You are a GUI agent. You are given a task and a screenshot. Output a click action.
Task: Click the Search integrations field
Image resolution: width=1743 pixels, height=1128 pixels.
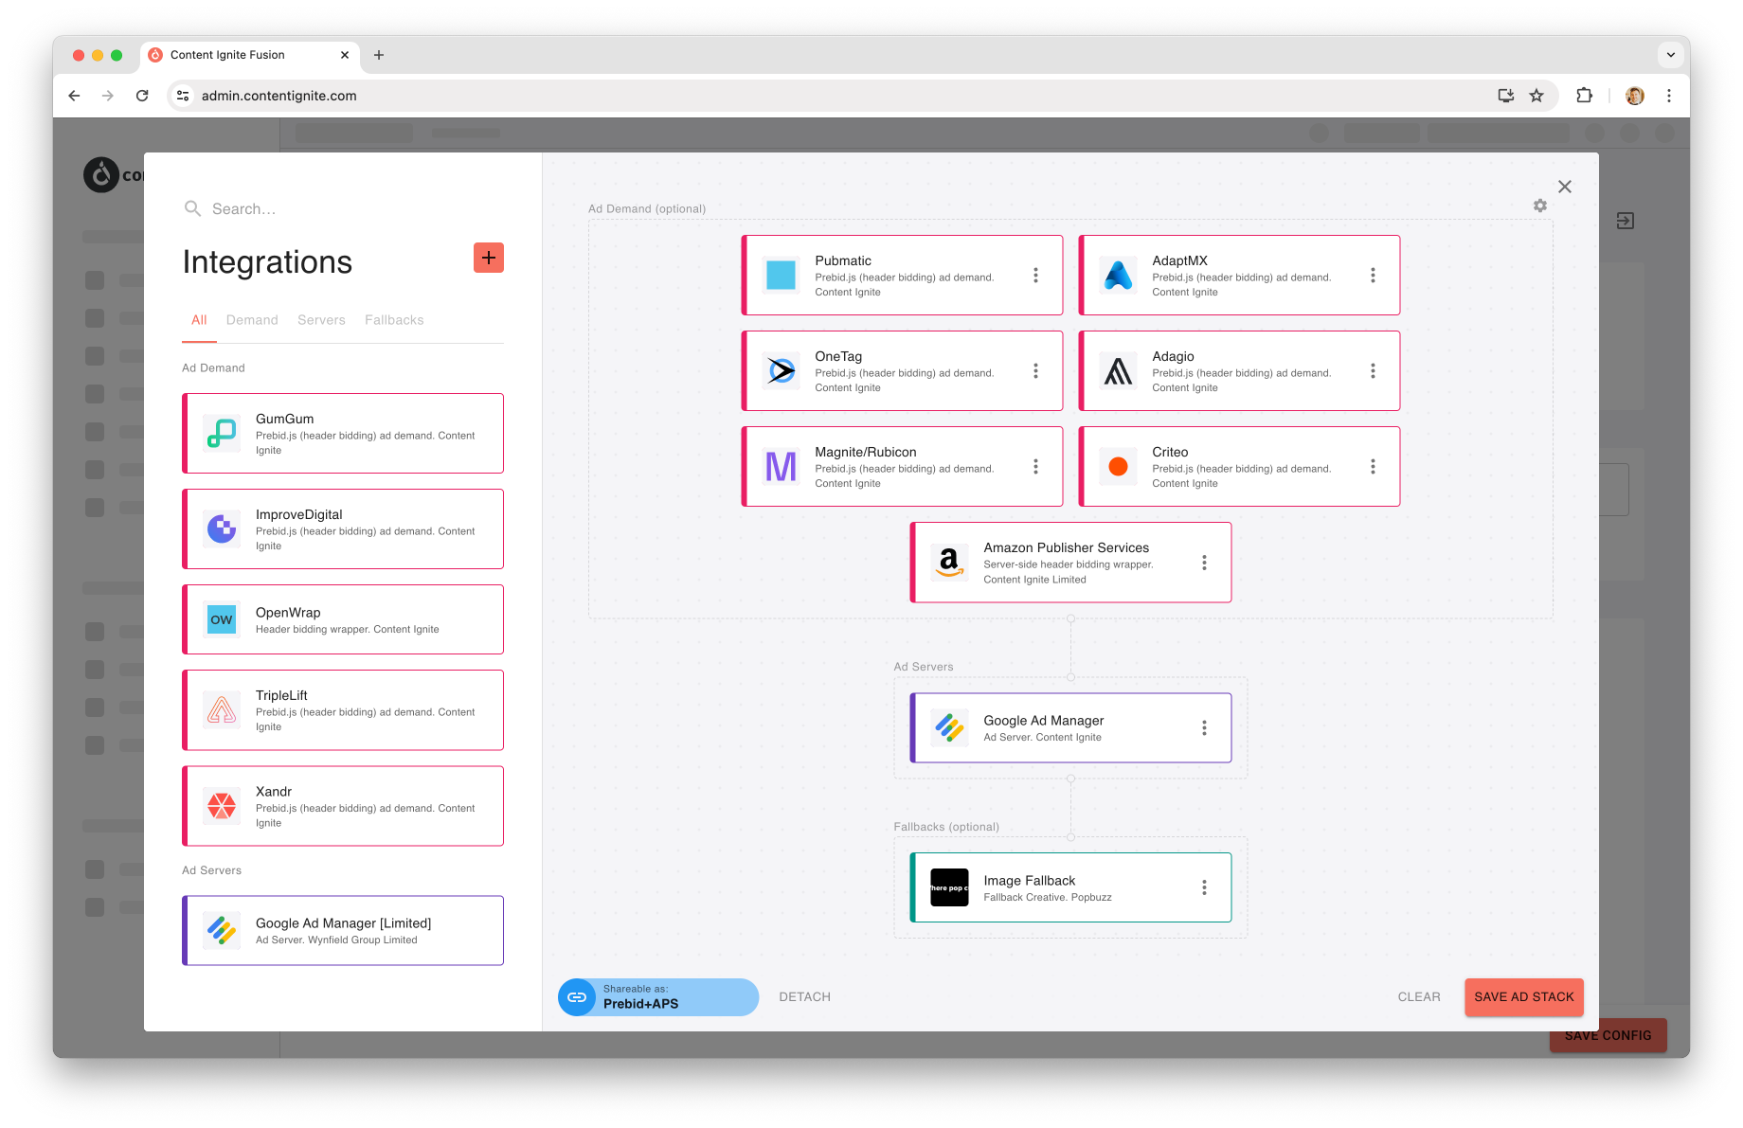click(x=343, y=208)
